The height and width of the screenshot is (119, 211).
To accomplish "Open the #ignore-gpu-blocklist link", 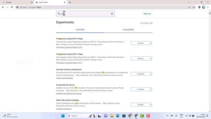I will (65, 78).
